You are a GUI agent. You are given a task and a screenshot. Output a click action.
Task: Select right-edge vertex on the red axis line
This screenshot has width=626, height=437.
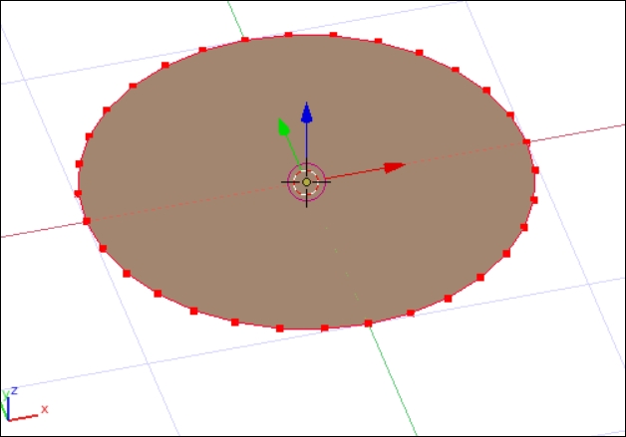coord(530,144)
